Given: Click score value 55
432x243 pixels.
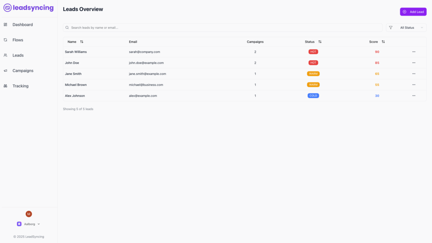Looking at the screenshot, I should point(377,85).
